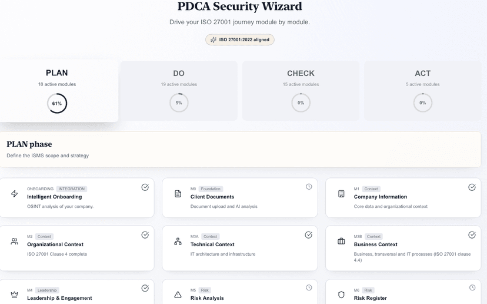The width and height of the screenshot is (487, 304).
Task: Click the completed checkmark on Organizational Context
Action: [x=145, y=234]
